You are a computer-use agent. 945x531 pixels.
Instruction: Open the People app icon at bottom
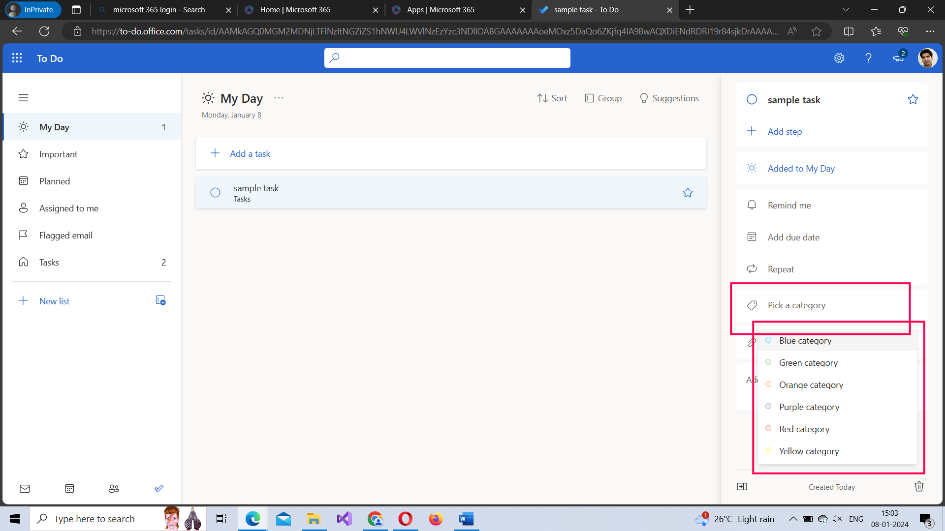(x=114, y=488)
